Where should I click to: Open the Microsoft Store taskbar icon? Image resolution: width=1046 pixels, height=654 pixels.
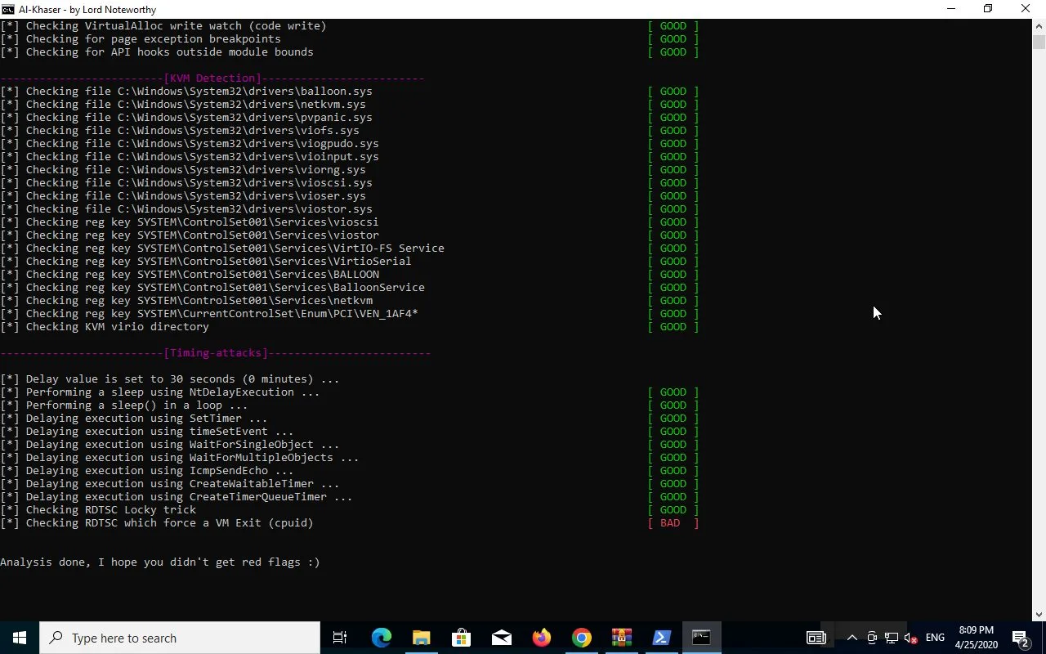coord(461,638)
